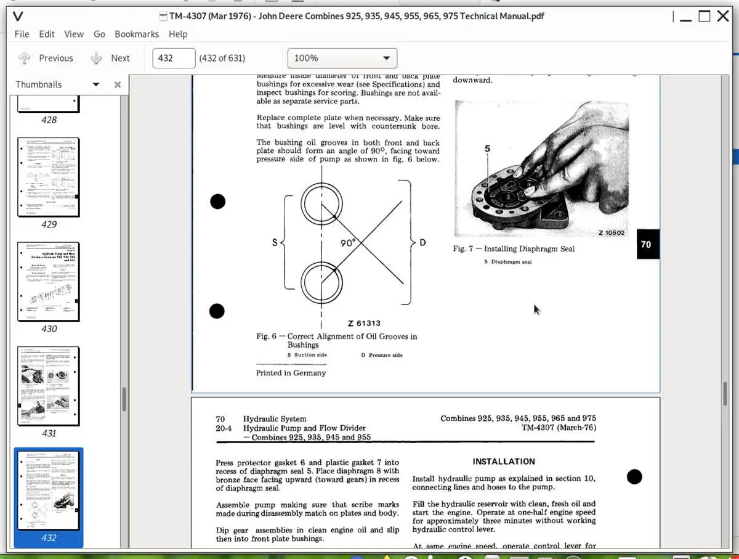
Task: Open the View menu
Action: click(74, 34)
